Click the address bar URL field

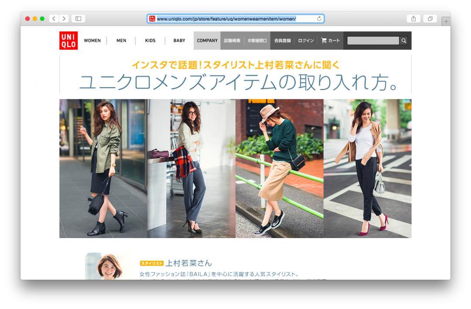point(235,19)
